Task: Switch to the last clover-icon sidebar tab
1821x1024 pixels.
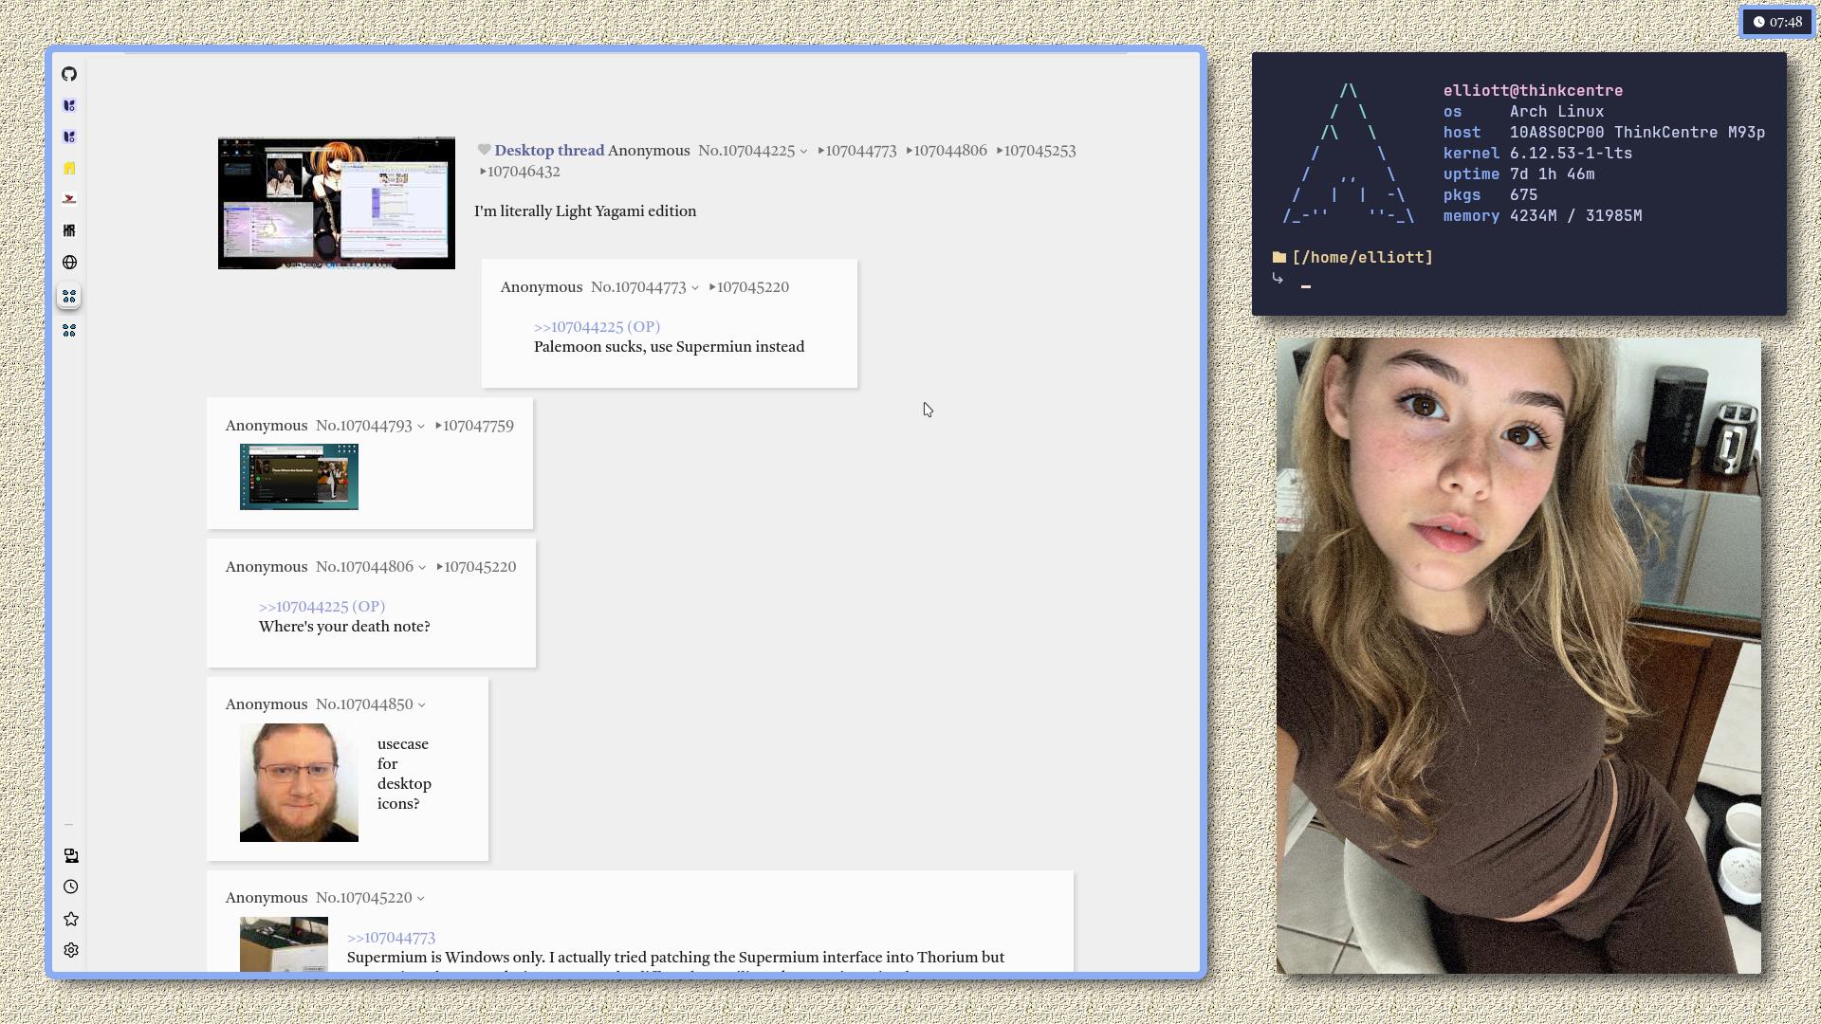Action: click(69, 330)
